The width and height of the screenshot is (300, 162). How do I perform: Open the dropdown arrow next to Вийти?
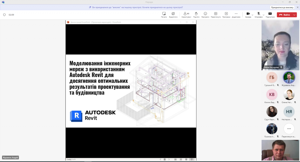click(x=294, y=15)
